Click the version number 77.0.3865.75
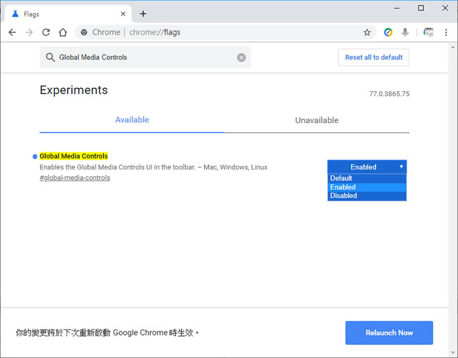The image size is (458, 358). pos(389,94)
